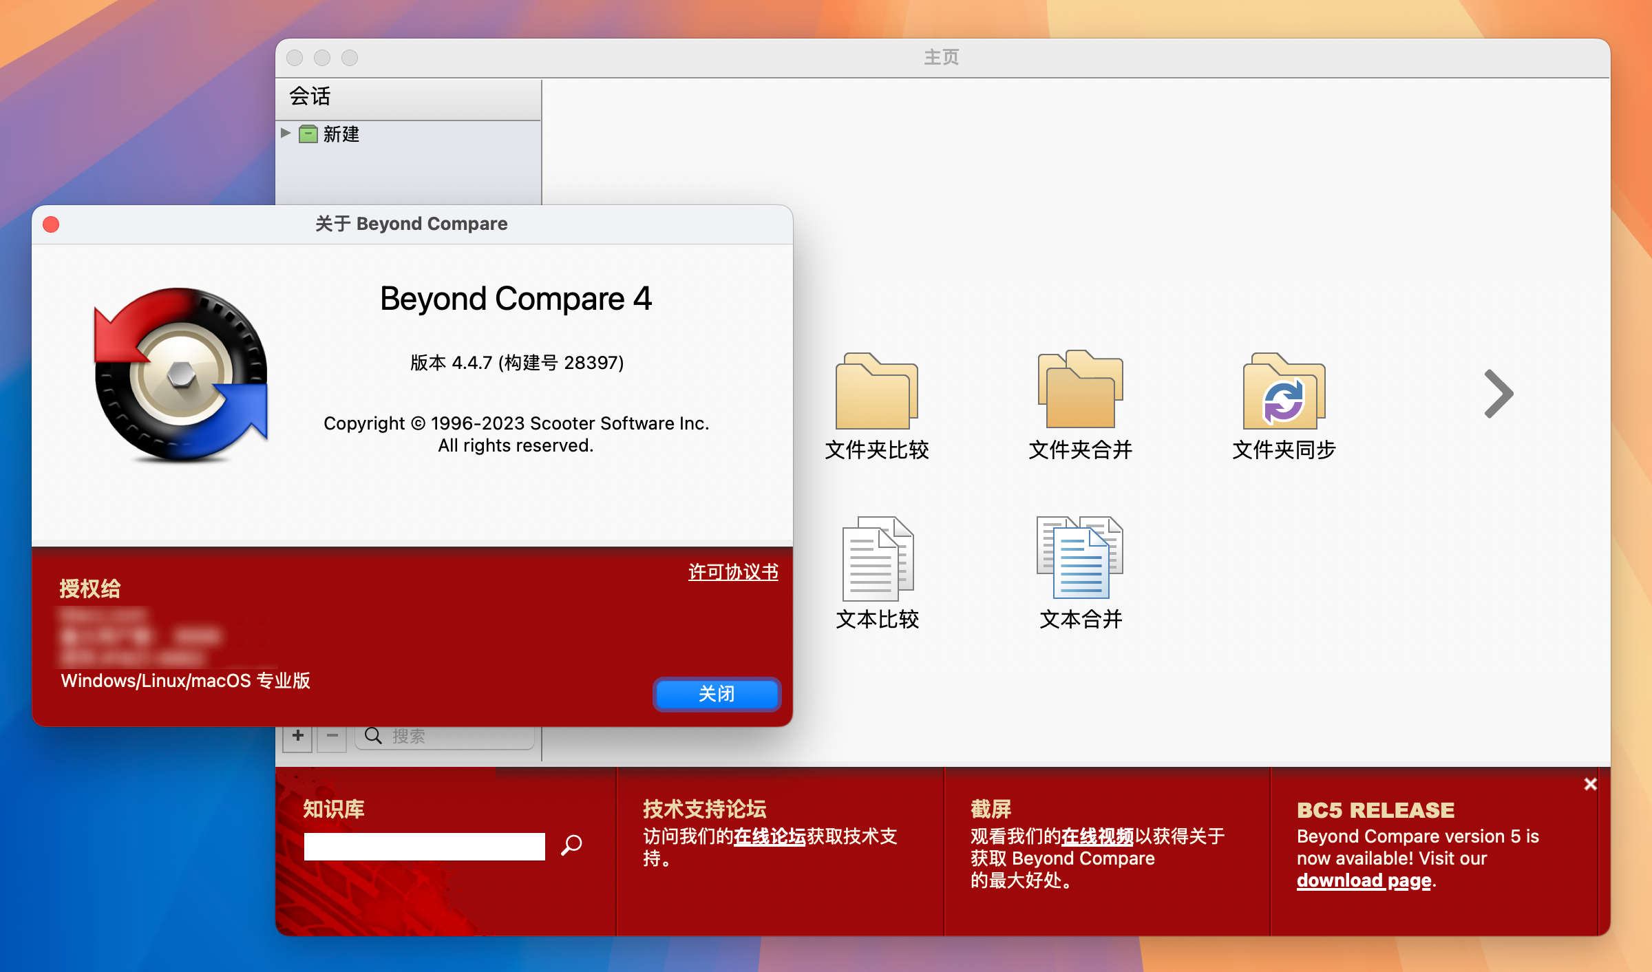Click the 技术支持论坛 heading
This screenshot has height=972, width=1652.
click(x=704, y=809)
